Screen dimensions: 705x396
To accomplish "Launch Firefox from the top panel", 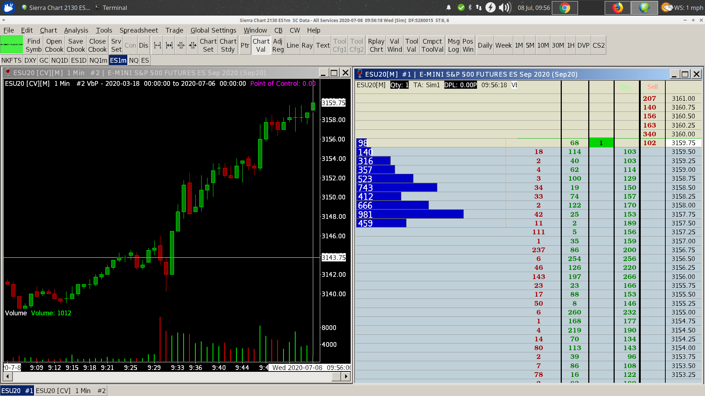I will (x=618, y=8).
